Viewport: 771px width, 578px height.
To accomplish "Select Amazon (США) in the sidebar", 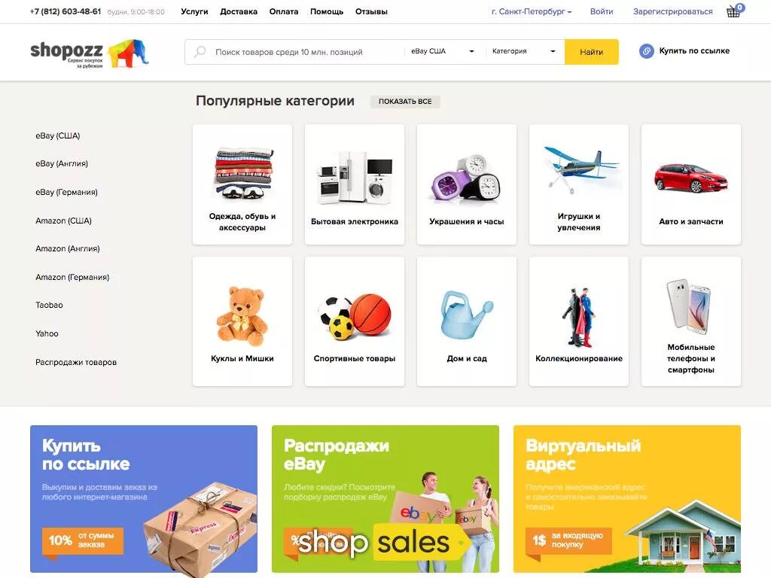I will (x=63, y=221).
